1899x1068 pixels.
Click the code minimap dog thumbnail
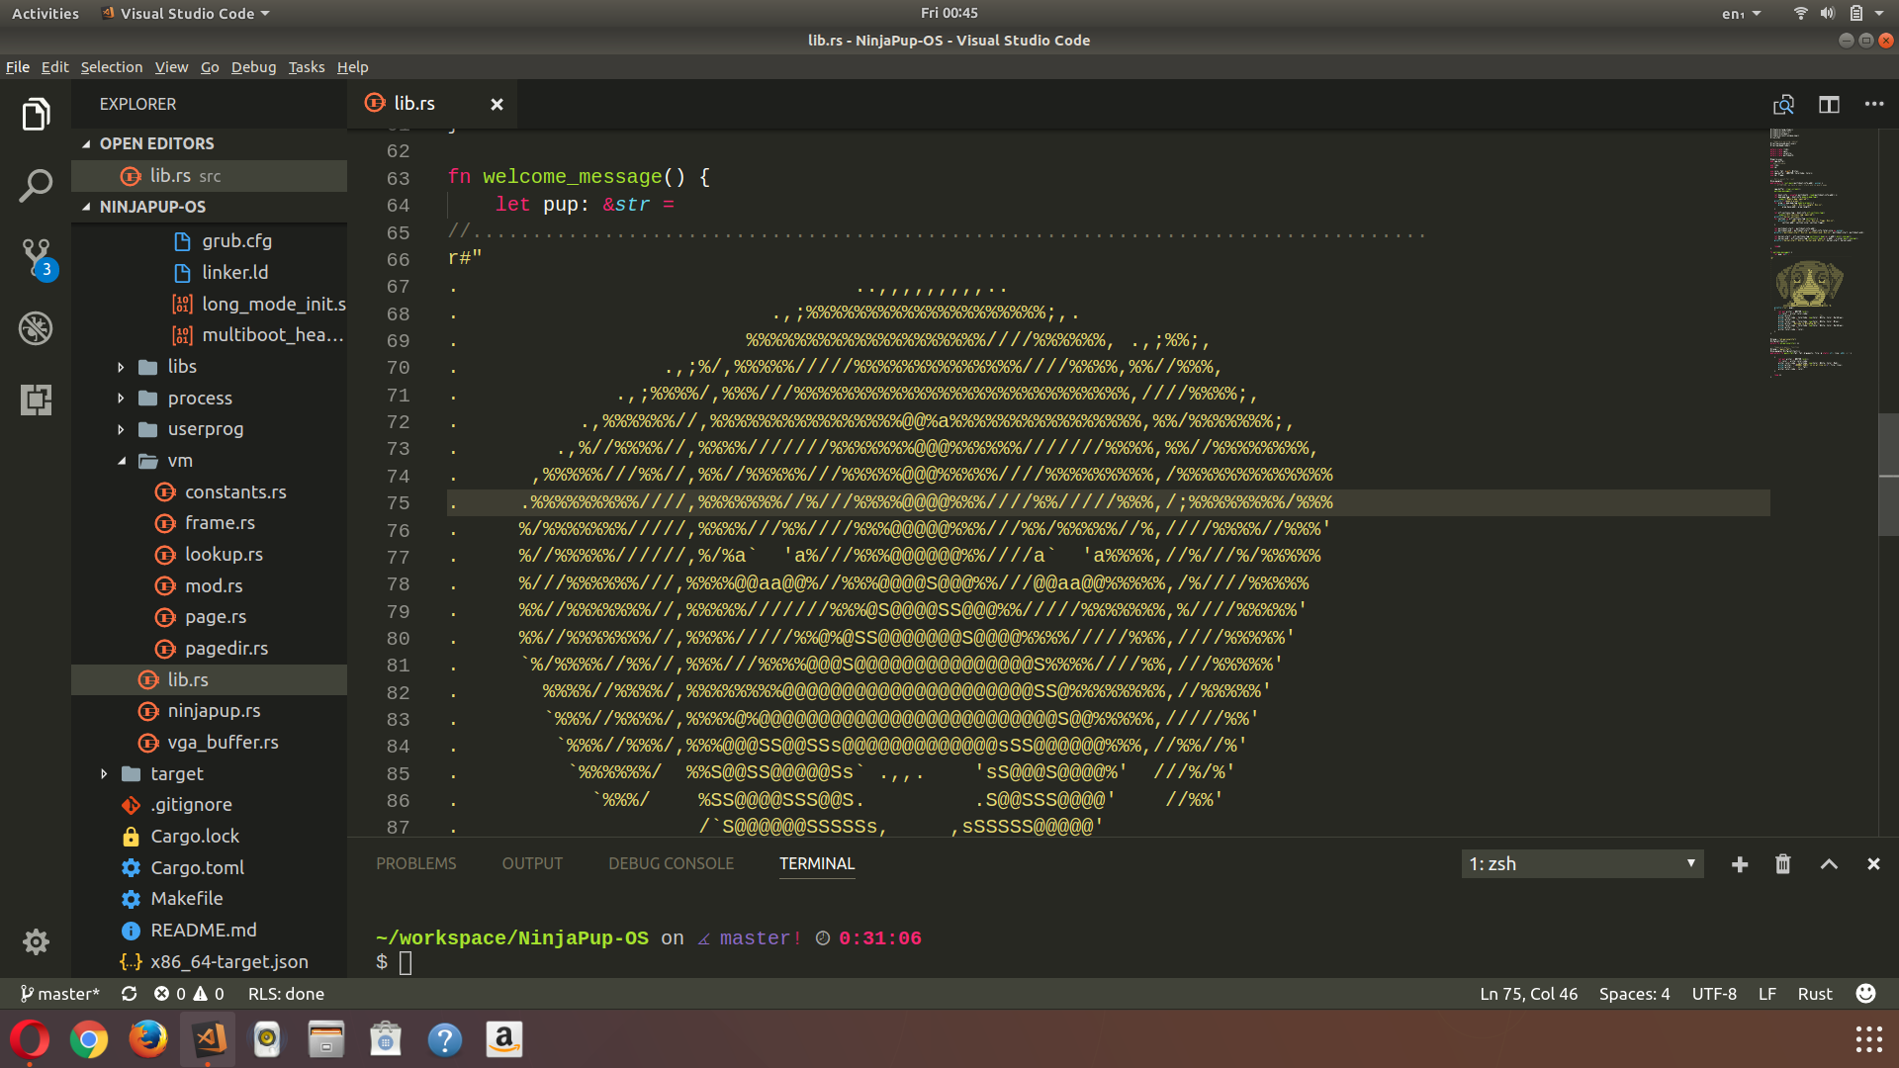[x=1809, y=285]
